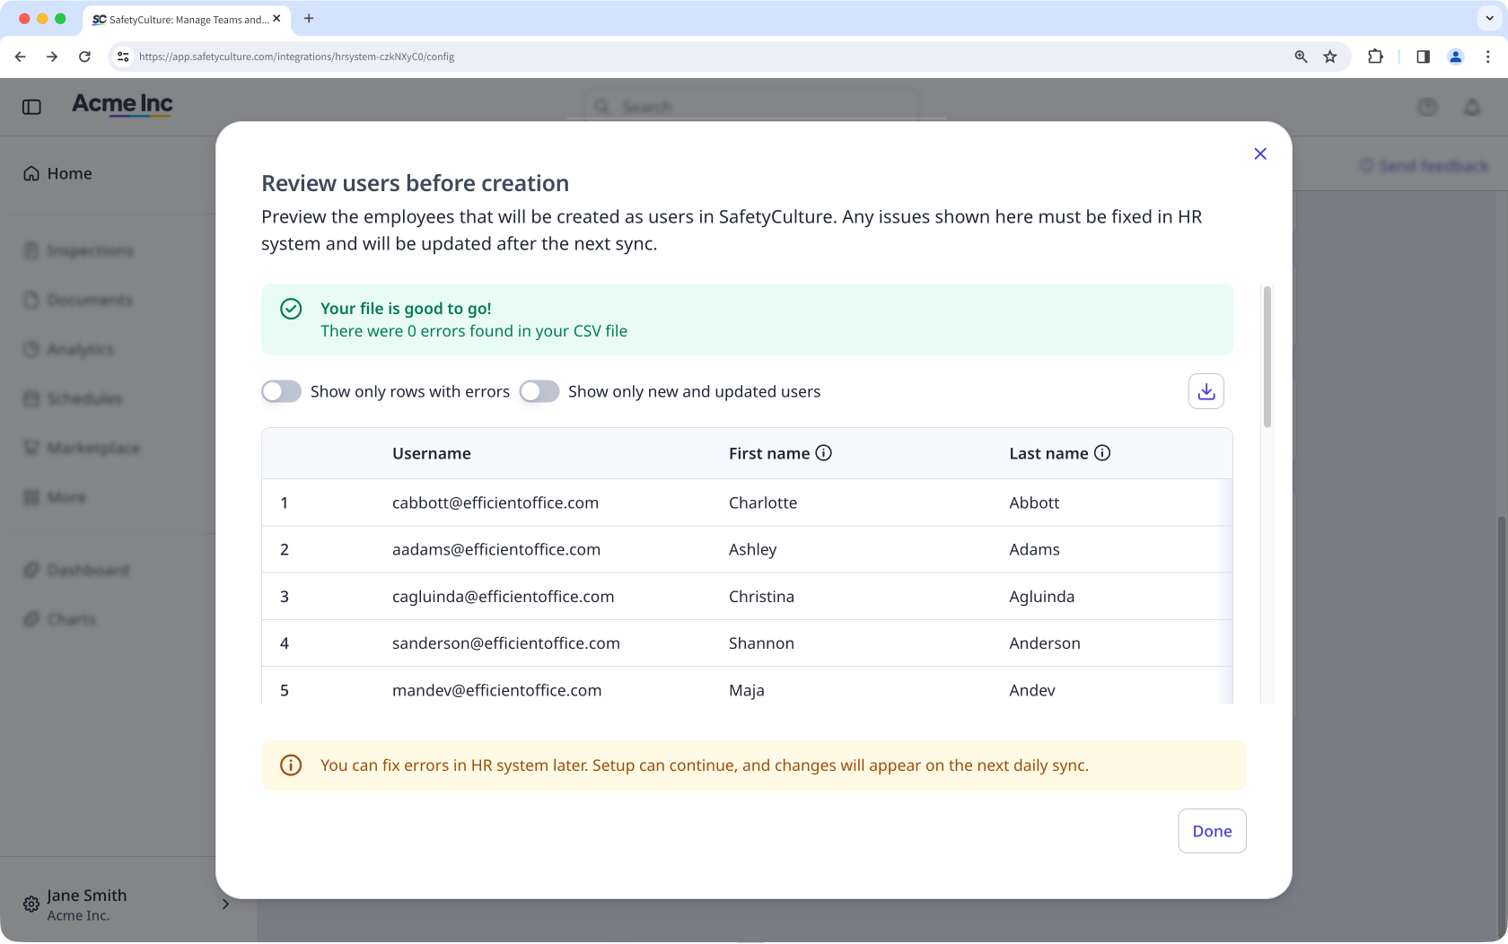Click the browser back arrow
The height and width of the screenshot is (944, 1508).
(x=20, y=57)
